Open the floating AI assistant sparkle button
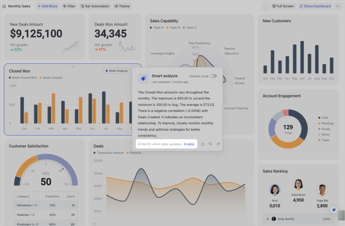 334,210
